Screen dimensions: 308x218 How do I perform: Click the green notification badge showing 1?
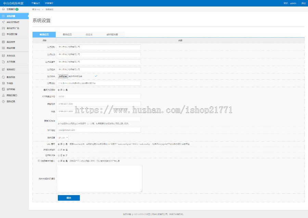click(x=17, y=9)
